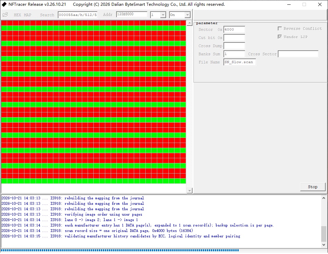Click the 'Cross Dump' label
This screenshot has height=254, width=328.
tap(210, 46)
